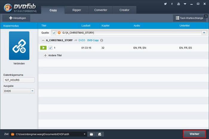
Task: Click the ISO image output button
Action: [100, 134]
